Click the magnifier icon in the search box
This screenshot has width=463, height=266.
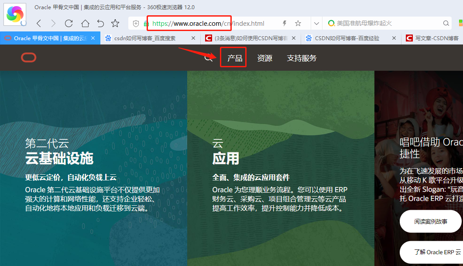coord(446,23)
